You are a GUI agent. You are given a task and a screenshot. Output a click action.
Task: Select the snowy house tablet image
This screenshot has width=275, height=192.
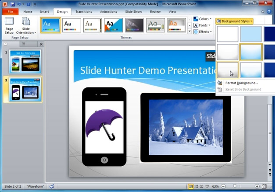186,128
